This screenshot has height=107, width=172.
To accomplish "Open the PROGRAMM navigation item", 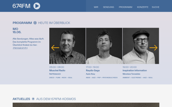I will click(x=126, y=7).
